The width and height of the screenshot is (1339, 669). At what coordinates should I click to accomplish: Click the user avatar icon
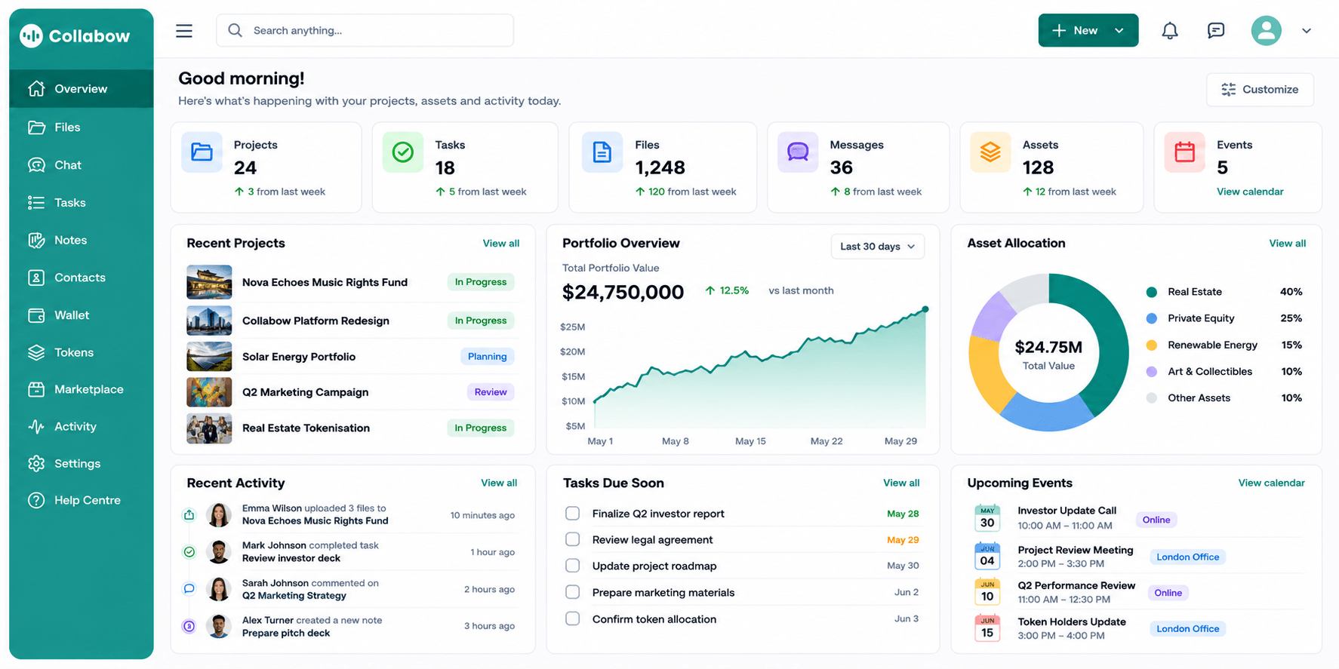click(1267, 31)
